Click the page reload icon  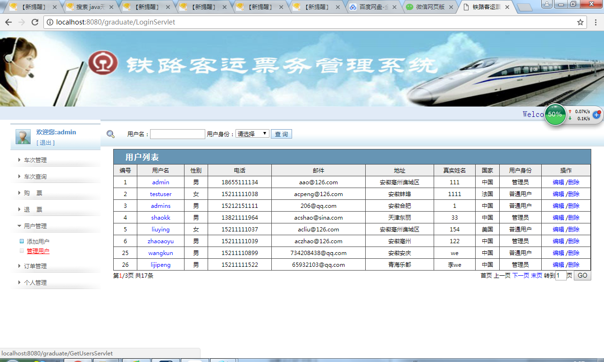coord(36,22)
